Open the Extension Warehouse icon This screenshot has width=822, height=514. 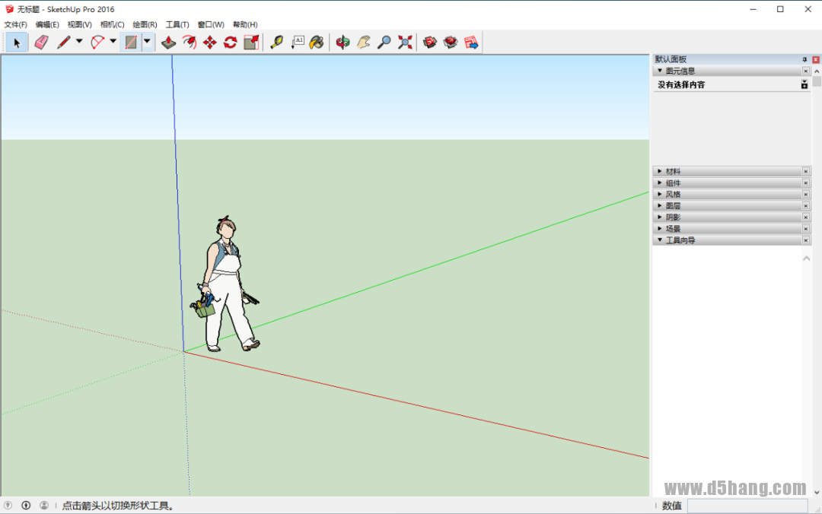tap(451, 43)
